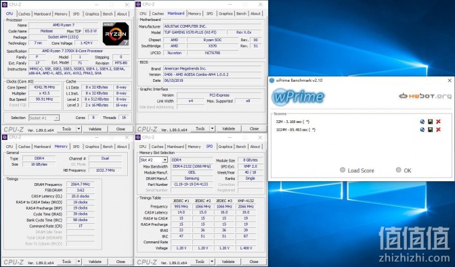The height and width of the screenshot is (267, 455).
Task: Open Bench tab in CPU window
Action: 108,14
